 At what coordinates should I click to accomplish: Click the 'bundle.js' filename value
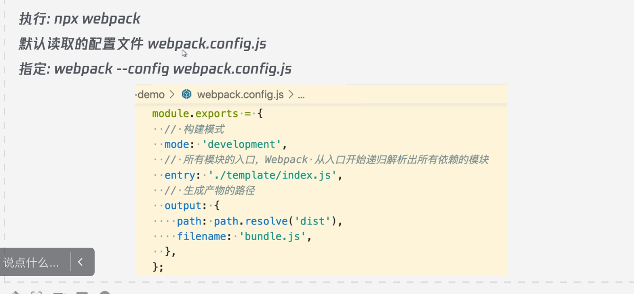pos(273,236)
